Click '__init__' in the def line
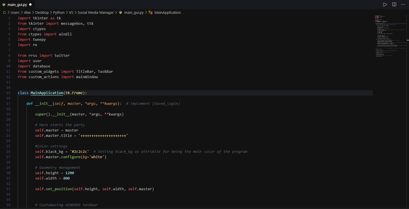This screenshot has width=409, height=209. [44, 104]
